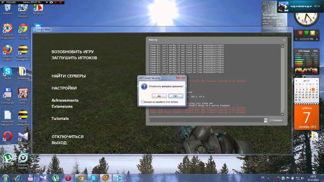Click the camera icon in recording bar
Screen dimensions: 324x182
(x=51, y=2)
